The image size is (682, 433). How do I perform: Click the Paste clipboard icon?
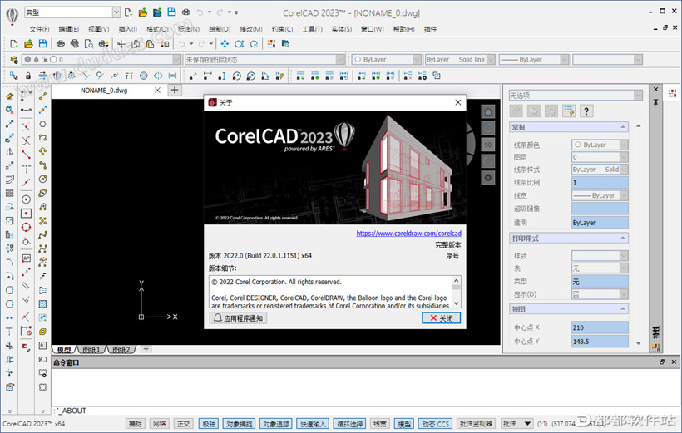click(x=150, y=44)
